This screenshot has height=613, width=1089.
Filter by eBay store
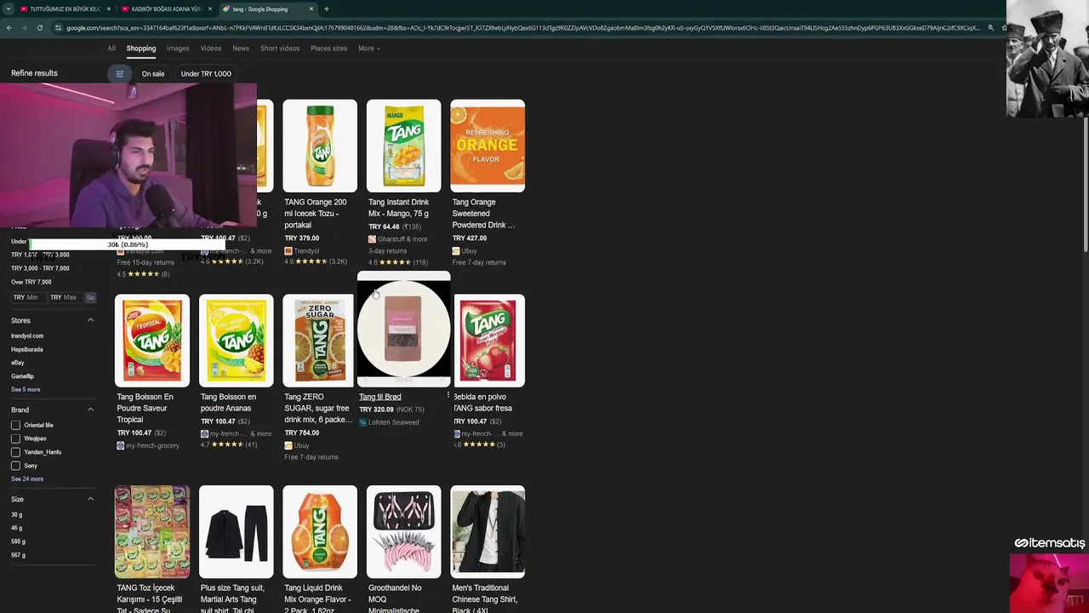17,363
